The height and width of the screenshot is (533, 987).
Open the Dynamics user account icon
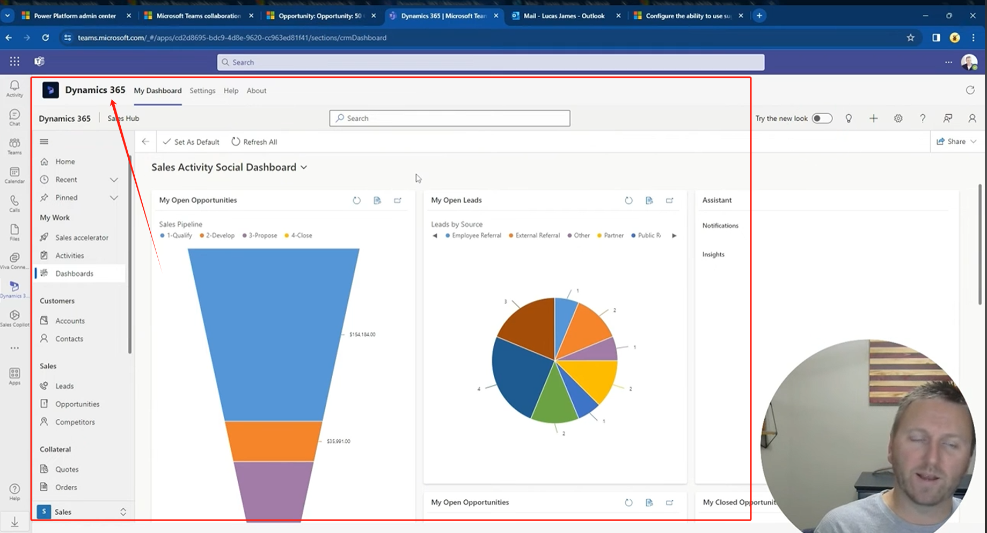pos(972,119)
